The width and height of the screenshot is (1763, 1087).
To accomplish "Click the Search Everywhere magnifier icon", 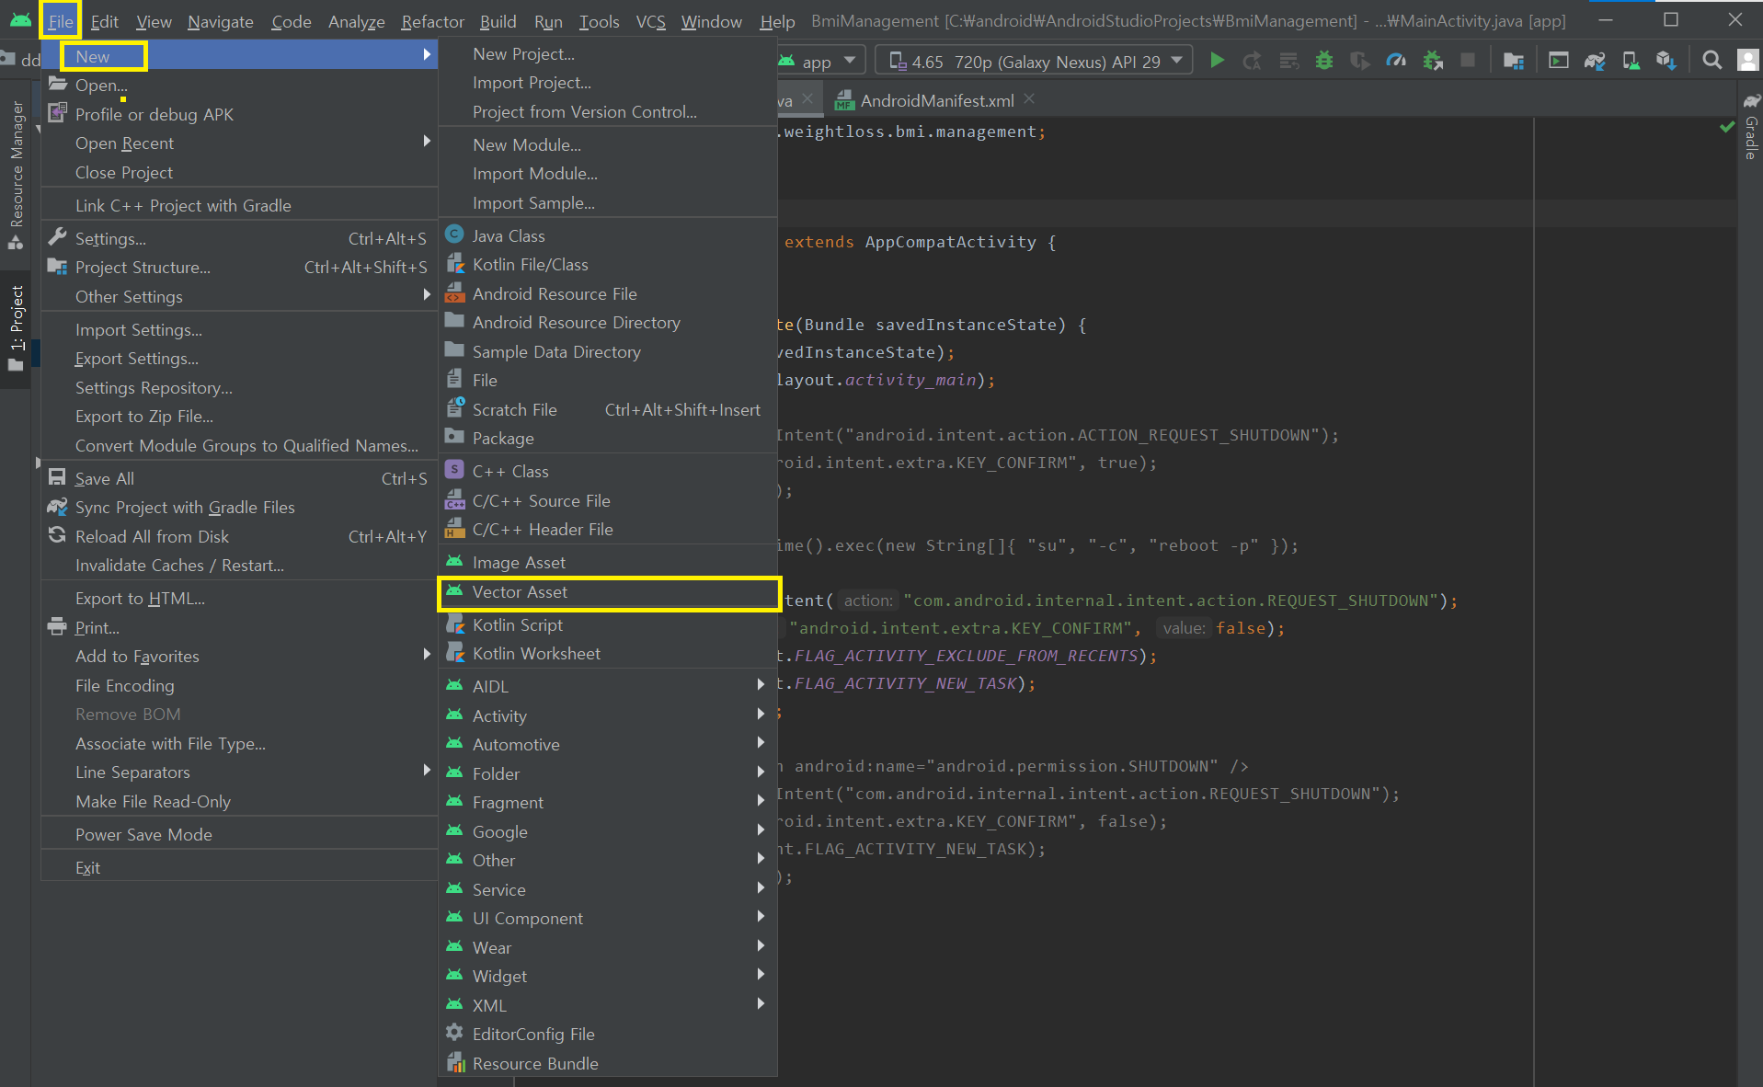I will pyautogui.click(x=1711, y=61).
